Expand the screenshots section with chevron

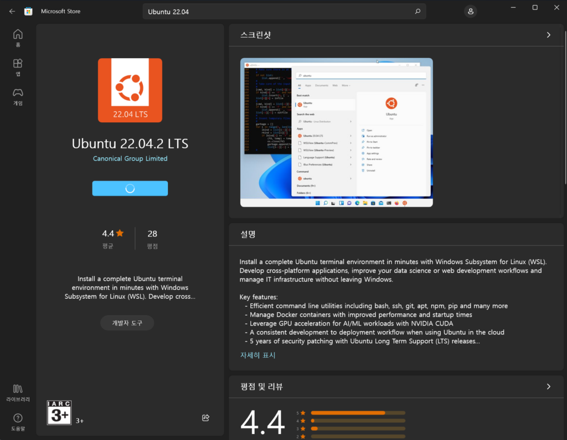click(x=549, y=35)
